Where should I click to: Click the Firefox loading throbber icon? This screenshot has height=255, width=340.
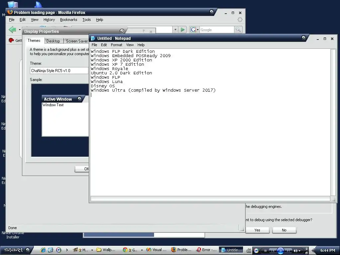pos(240,20)
